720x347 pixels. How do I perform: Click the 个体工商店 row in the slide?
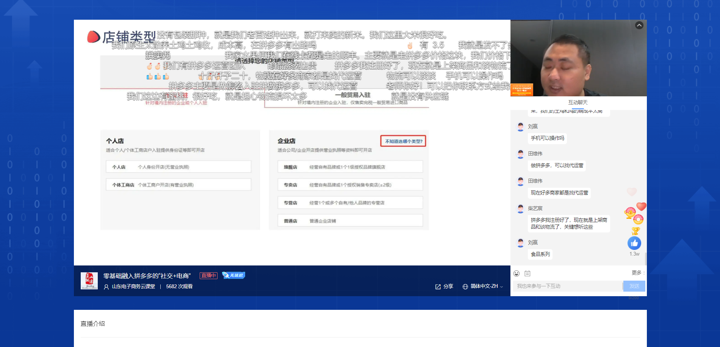click(178, 185)
